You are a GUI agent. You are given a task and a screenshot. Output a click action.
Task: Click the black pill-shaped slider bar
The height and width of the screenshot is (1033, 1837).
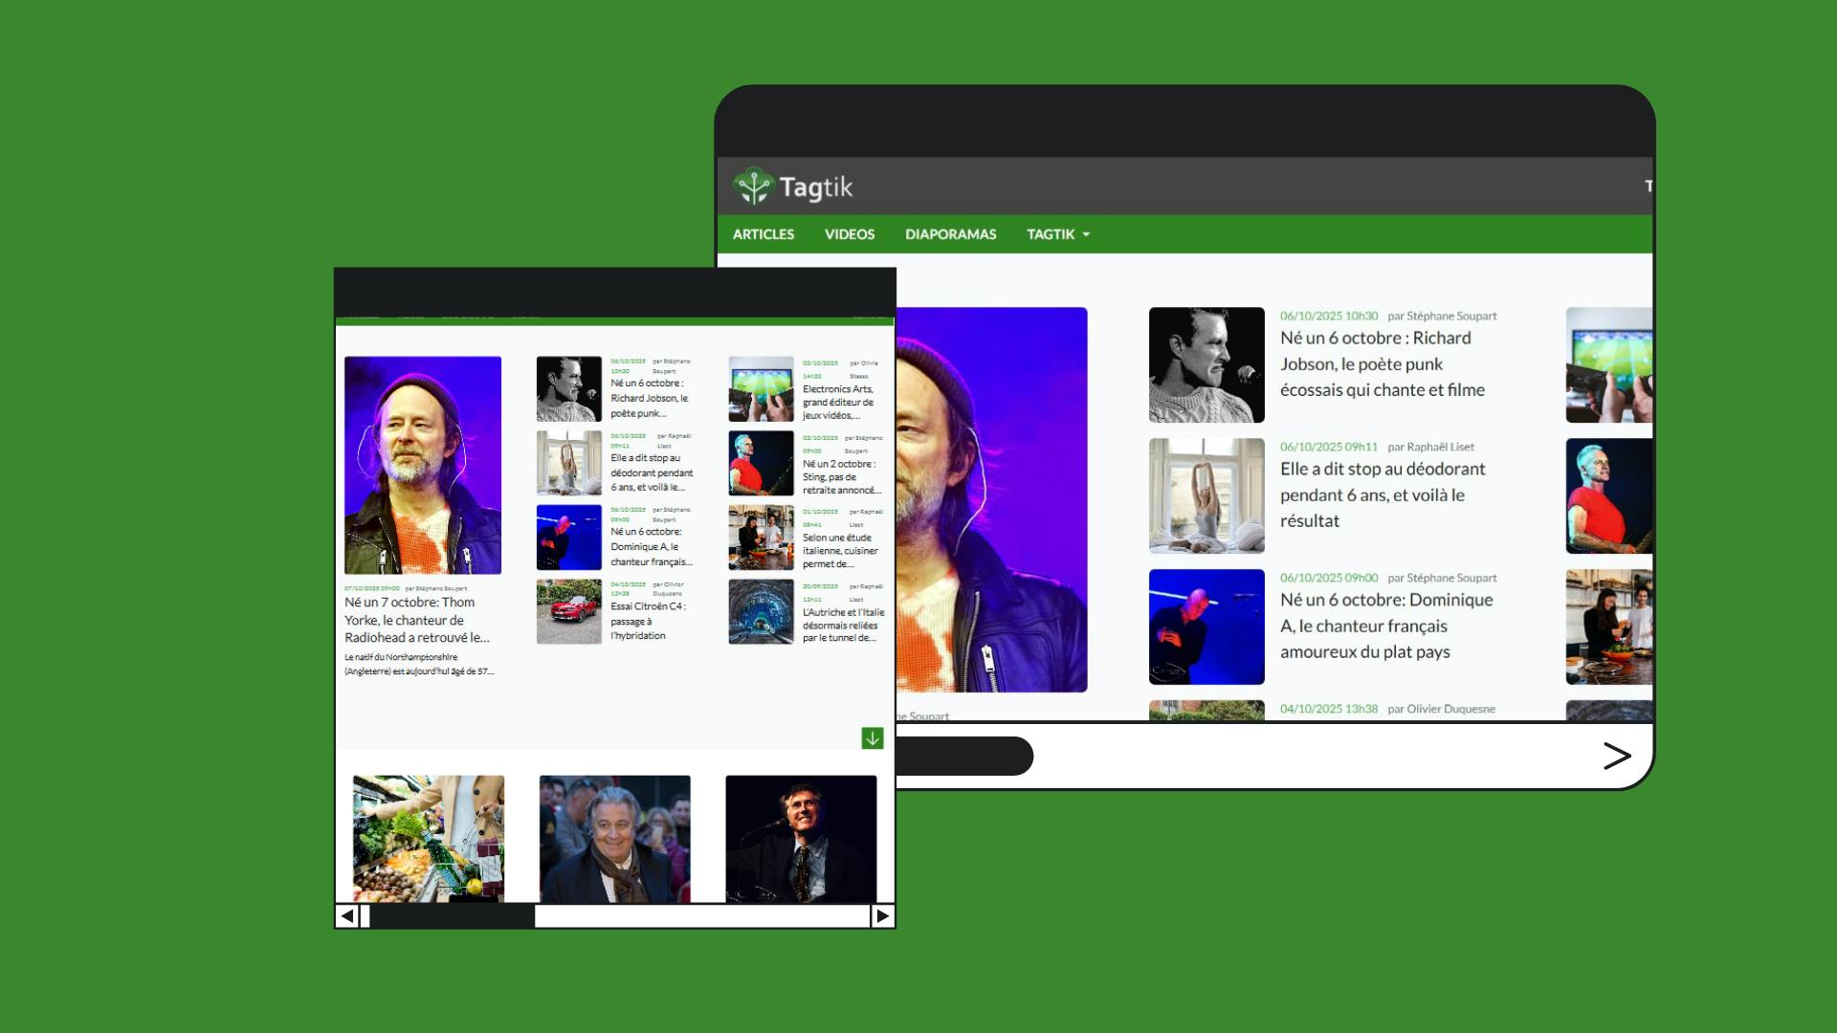pos(964,756)
